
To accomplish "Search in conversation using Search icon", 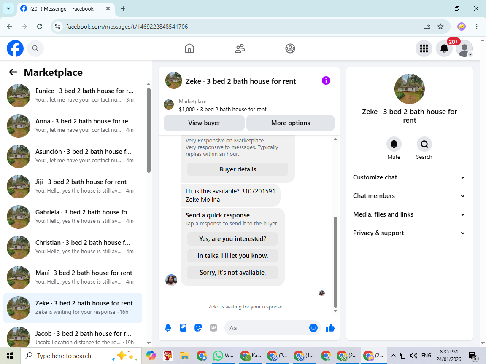I will 424,144.
